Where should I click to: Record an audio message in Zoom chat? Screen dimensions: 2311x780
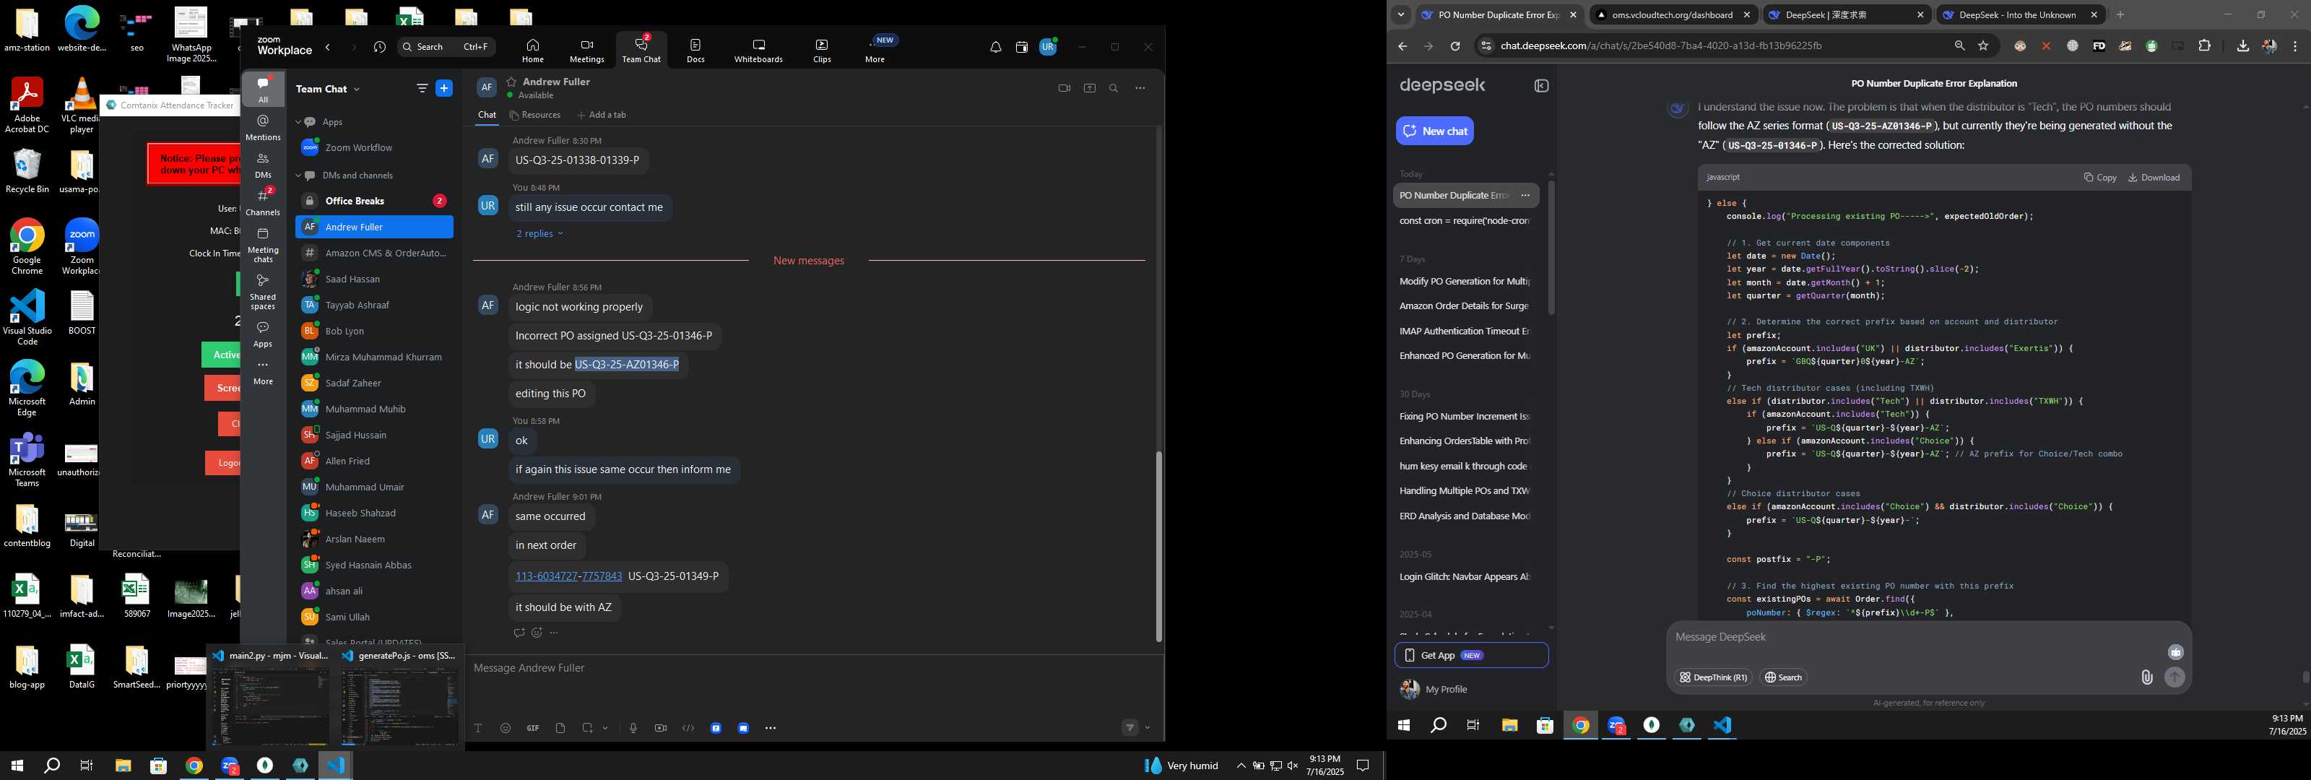point(633,728)
